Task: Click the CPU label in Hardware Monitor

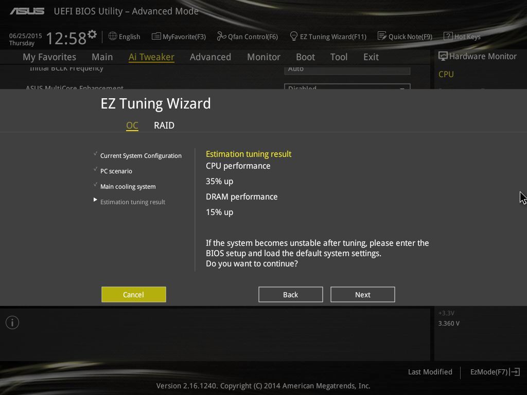Action: click(x=446, y=74)
